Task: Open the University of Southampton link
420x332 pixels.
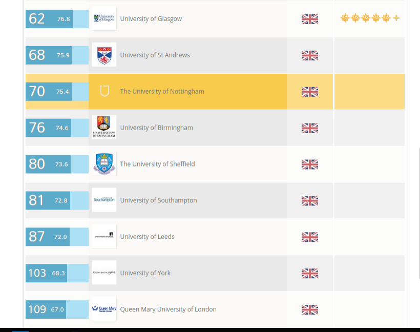Action: (x=158, y=200)
